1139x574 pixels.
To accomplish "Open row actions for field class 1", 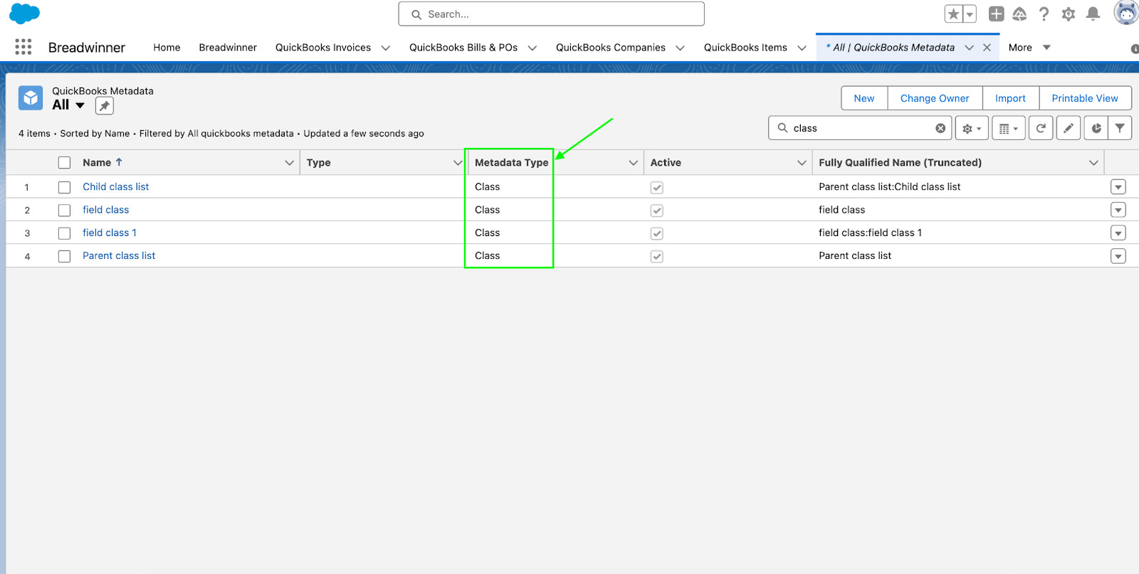I will coord(1118,233).
